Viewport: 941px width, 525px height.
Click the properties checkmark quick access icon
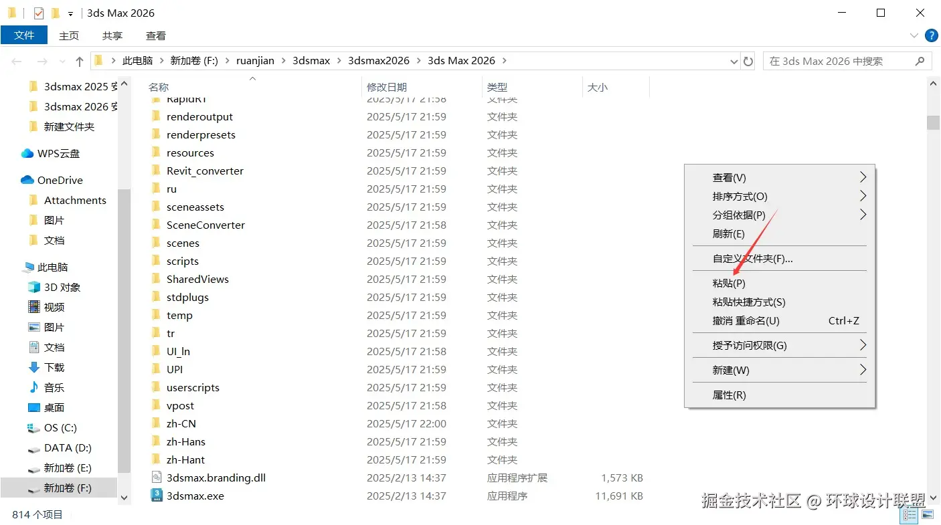point(39,13)
